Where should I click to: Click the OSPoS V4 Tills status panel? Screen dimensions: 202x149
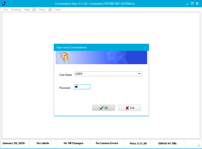tap(167, 143)
